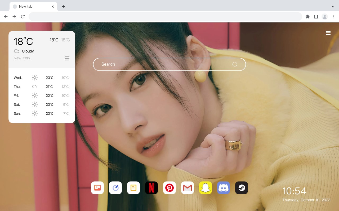Go back to previous page
The width and height of the screenshot is (339, 211).
click(x=6, y=17)
